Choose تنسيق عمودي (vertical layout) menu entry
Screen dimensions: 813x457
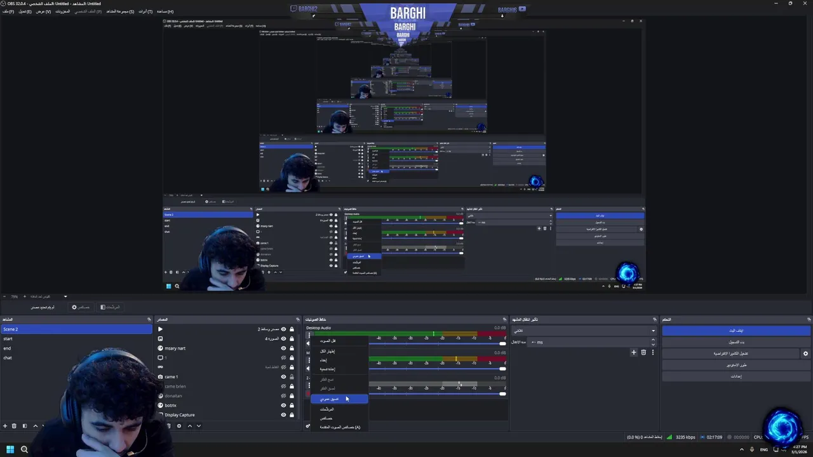pyautogui.click(x=339, y=399)
